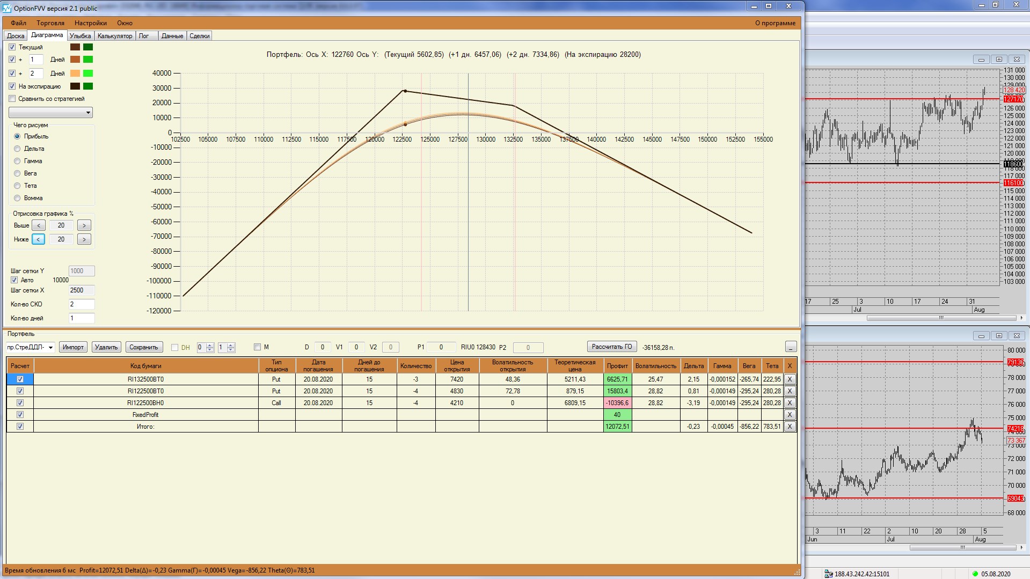Viewport: 1030px width, 579px height.
Task: Toggle the +1 Дней curve checkbox
Action: tap(12, 60)
